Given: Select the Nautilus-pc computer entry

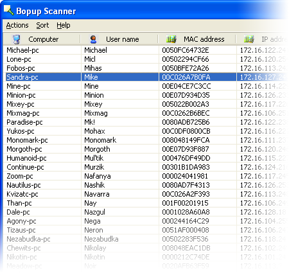Looking at the screenshot, I should click(x=24, y=185).
